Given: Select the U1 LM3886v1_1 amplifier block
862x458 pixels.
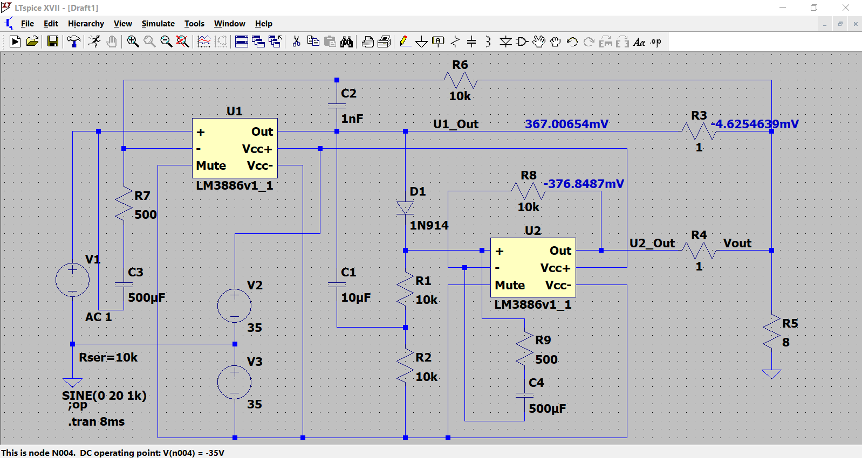Looking at the screenshot, I should [235, 148].
